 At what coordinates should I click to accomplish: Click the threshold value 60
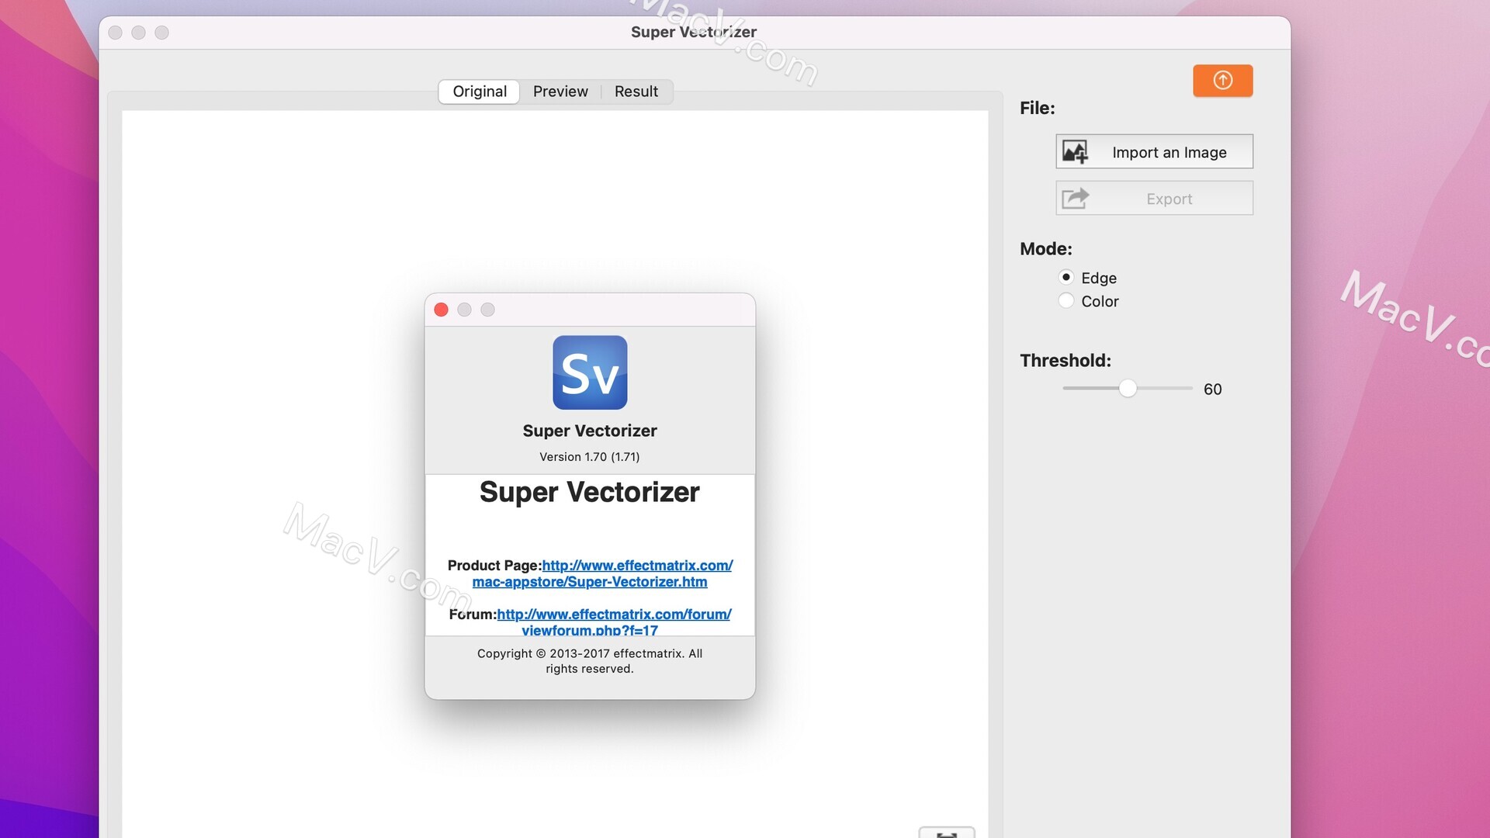click(1212, 390)
